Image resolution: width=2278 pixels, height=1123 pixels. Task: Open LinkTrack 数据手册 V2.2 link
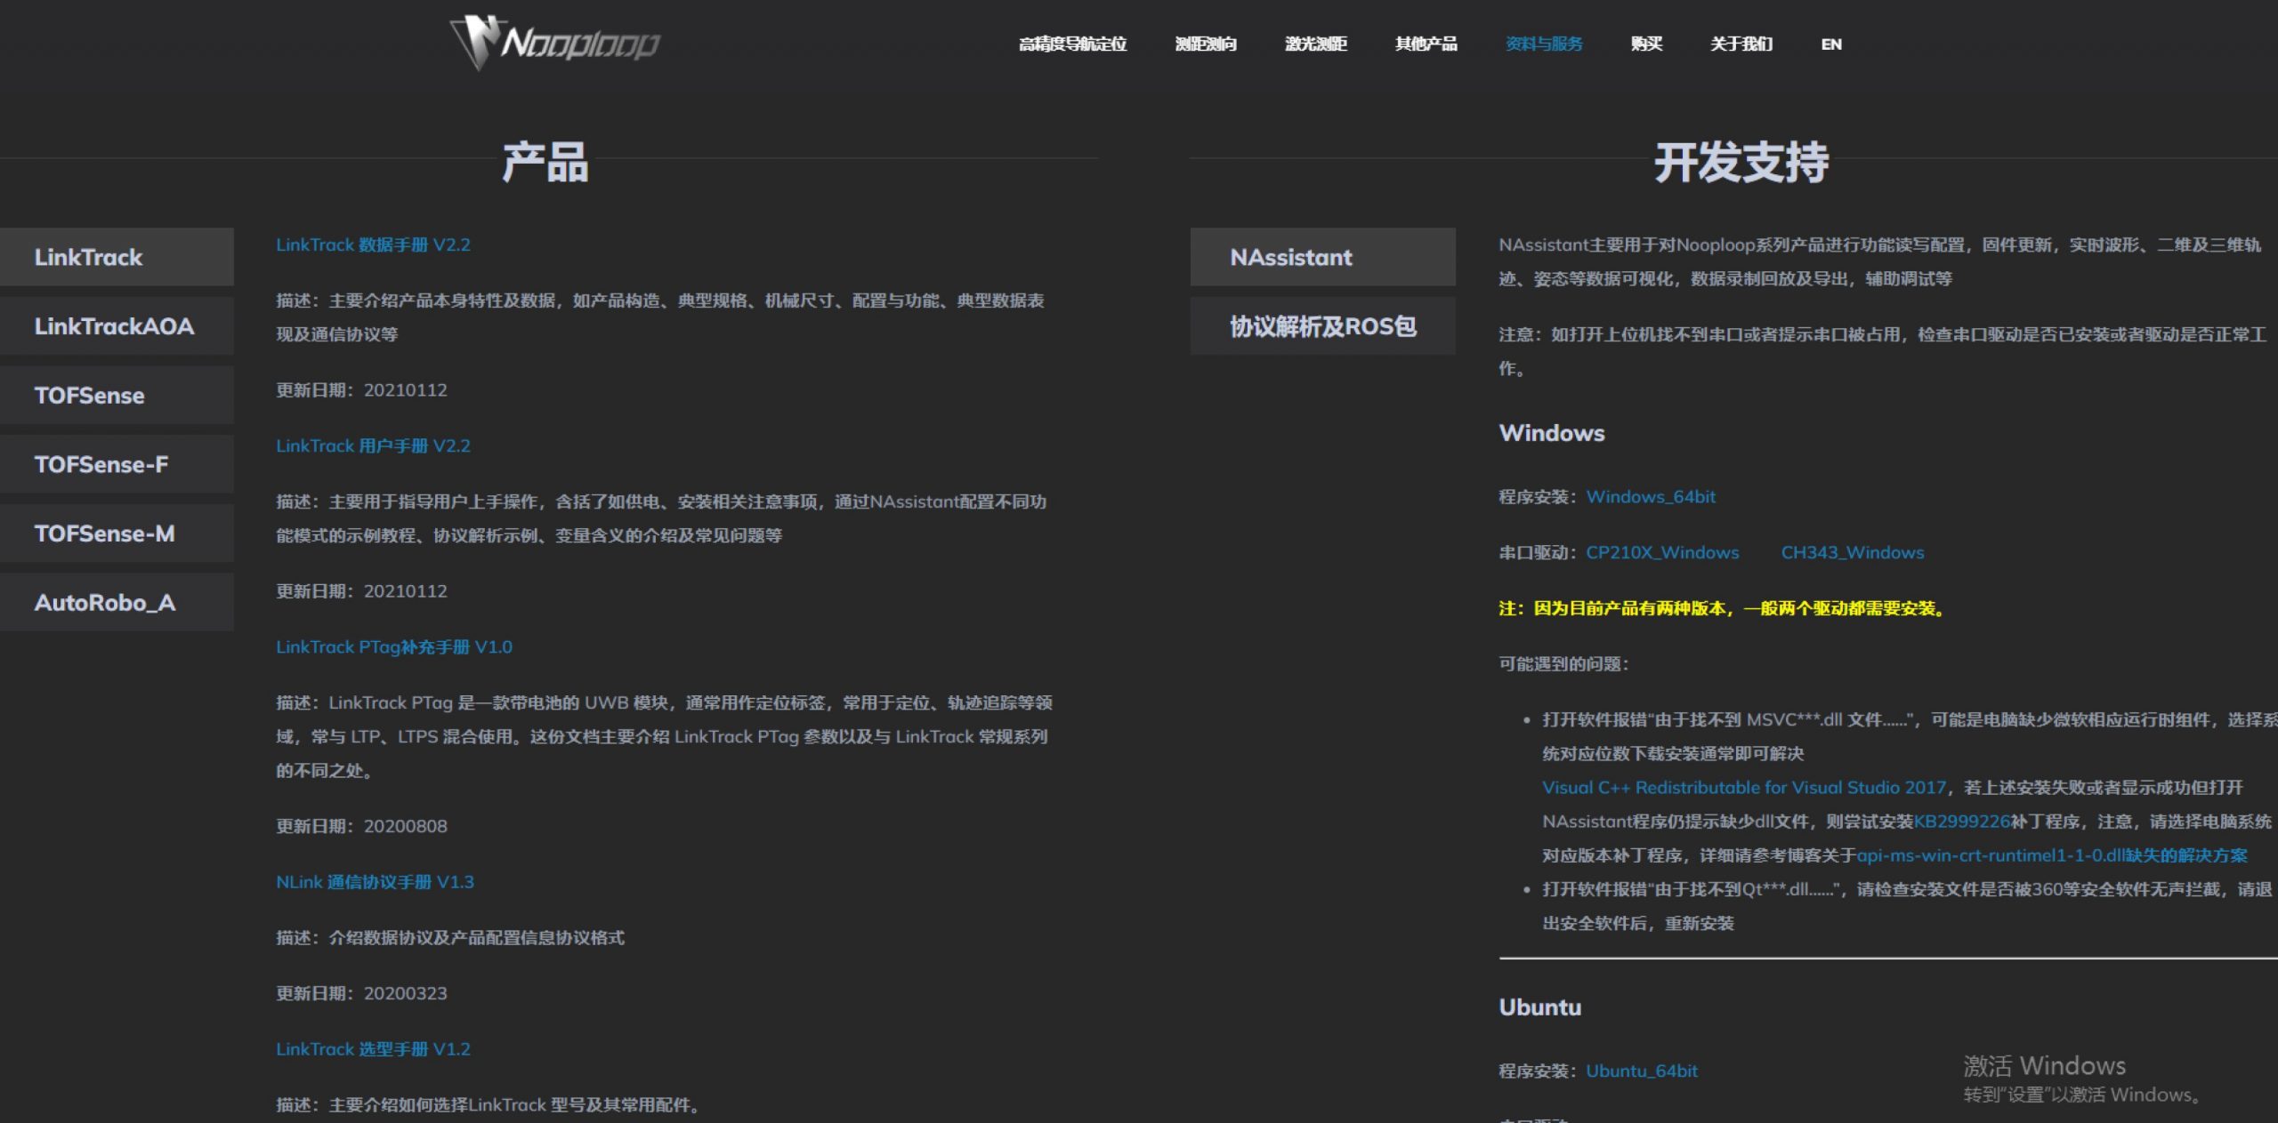373,245
